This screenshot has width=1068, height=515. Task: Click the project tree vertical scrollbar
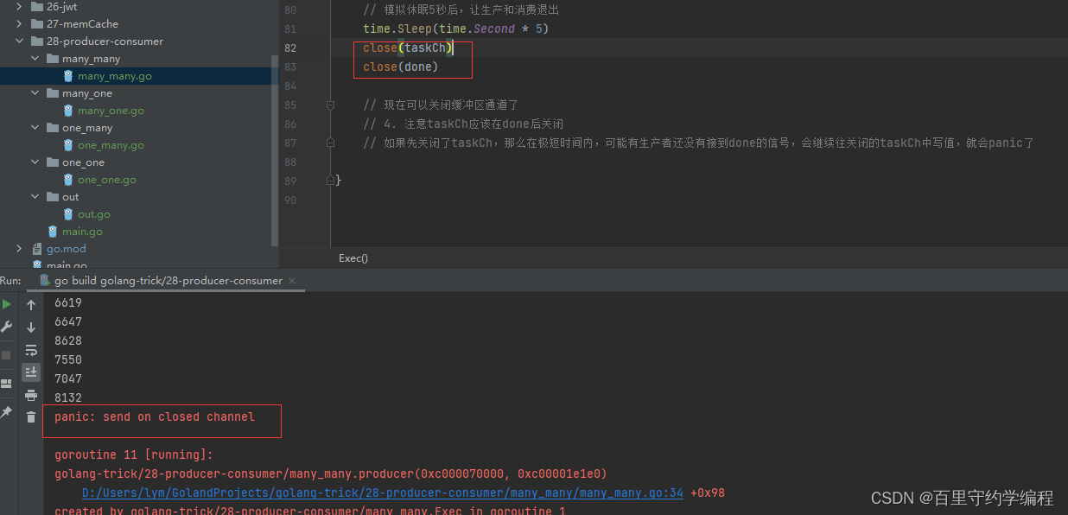pyautogui.click(x=276, y=149)
